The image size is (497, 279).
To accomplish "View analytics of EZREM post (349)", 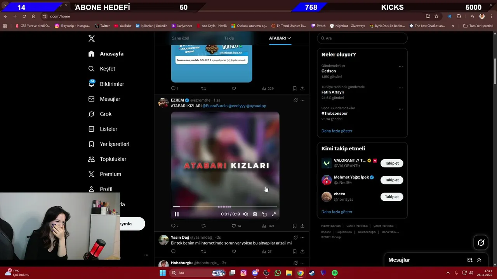I will 268,226.
